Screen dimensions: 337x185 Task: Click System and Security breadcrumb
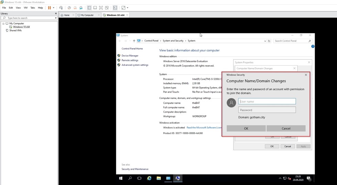pyautogui.click(x=173, y=41)
